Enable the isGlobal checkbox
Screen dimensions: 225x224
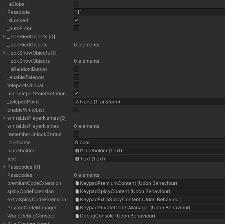76,4
